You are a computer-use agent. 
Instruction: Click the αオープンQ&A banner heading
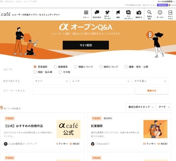(x=86, y=27)
